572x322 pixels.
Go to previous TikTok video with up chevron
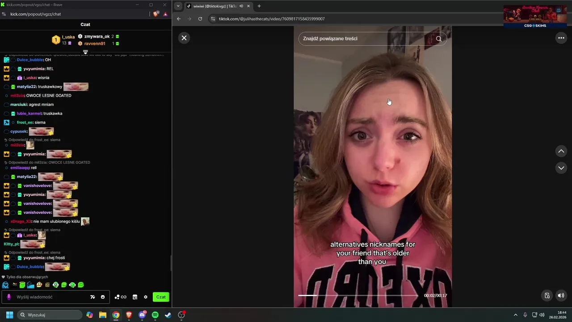(561, 151)
